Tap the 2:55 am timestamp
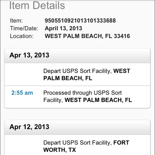 coord(22,93)
